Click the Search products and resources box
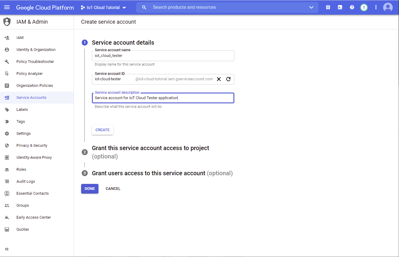This screenshot has height=257, width=399. click(227, 7)
